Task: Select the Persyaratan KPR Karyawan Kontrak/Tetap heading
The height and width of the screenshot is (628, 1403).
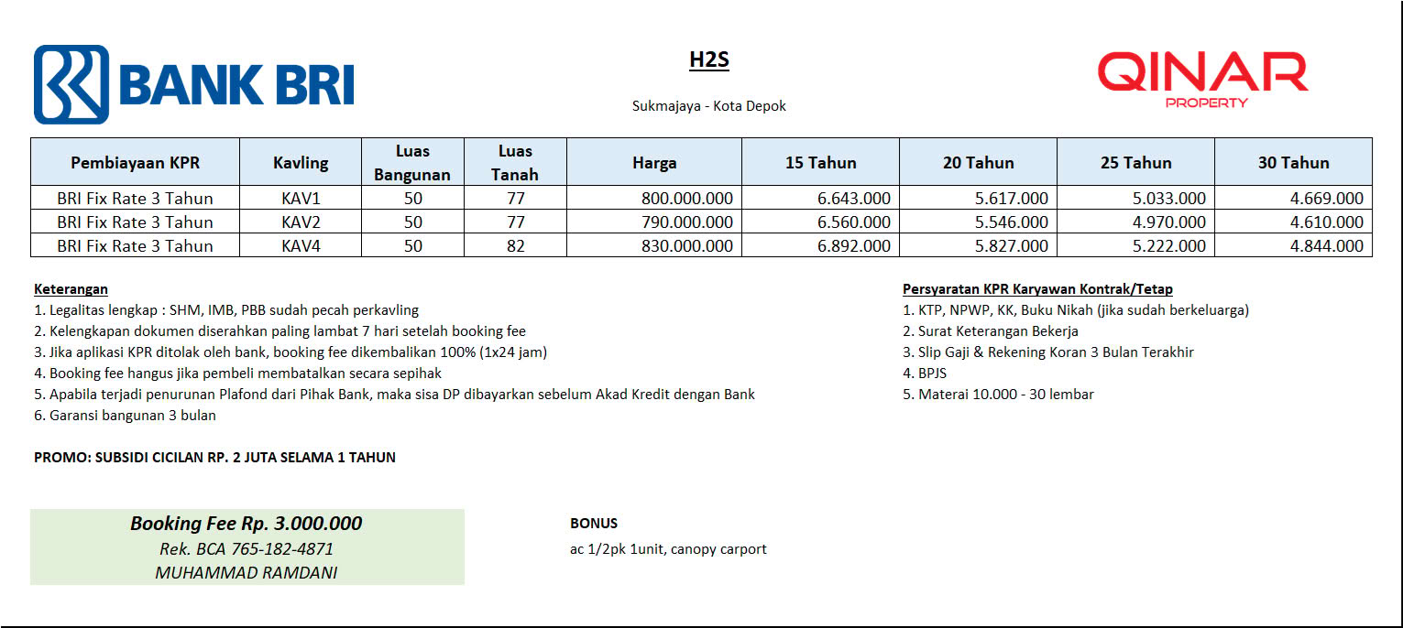Action: click(x=1037, y=289)
